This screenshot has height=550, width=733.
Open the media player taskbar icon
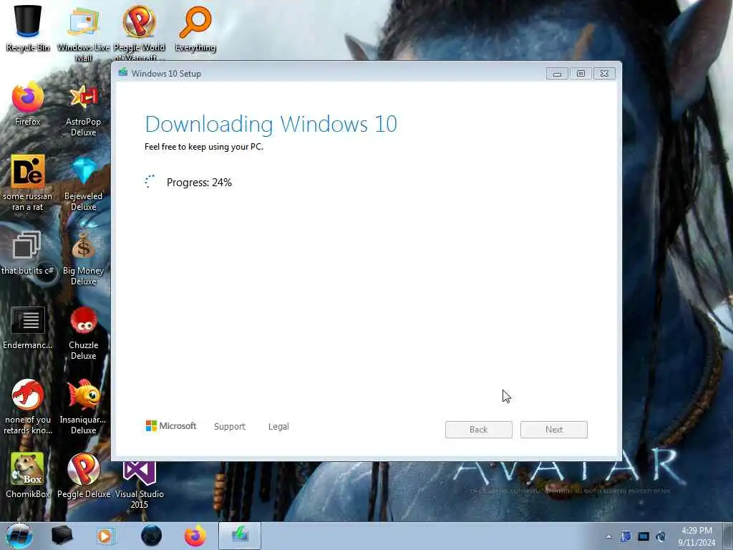[x=106, y=536]
